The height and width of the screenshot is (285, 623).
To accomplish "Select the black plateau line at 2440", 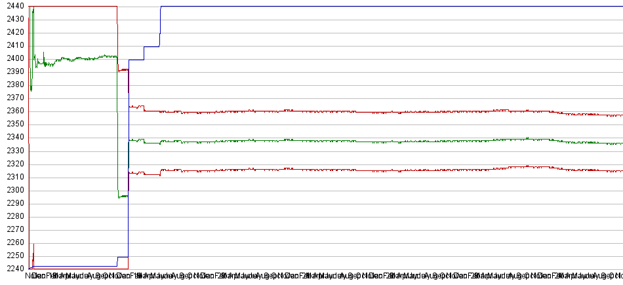I will [x=393, y=7].
